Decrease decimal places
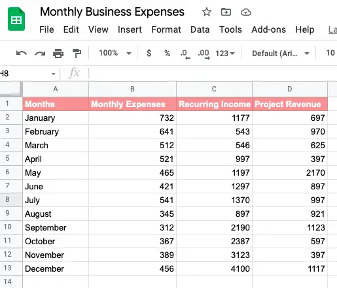 pos(185,54)
